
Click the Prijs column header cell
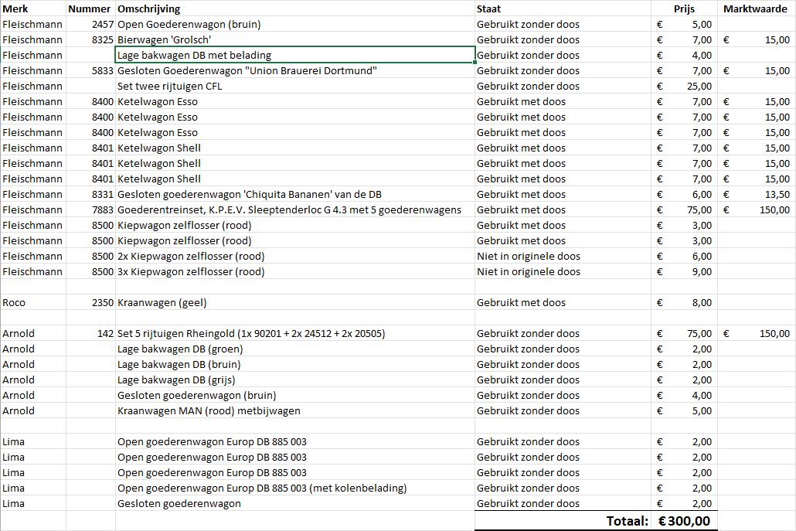[x=684, y=9]
